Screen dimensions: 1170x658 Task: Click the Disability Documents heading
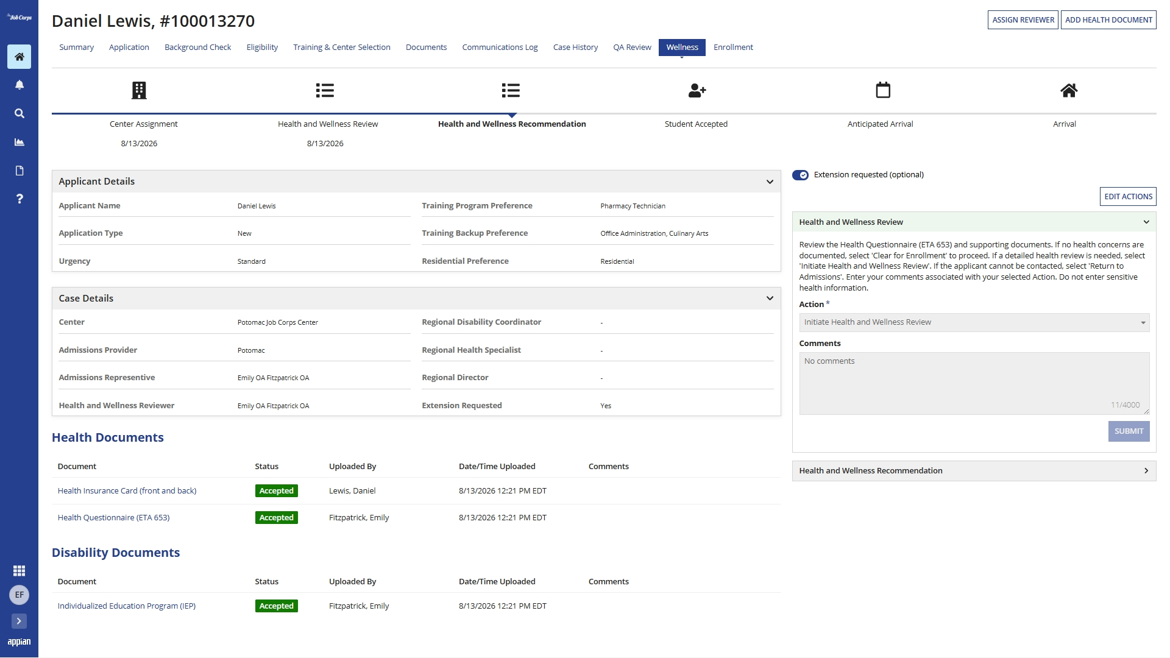pyautogui.click(x=116, y=553)
